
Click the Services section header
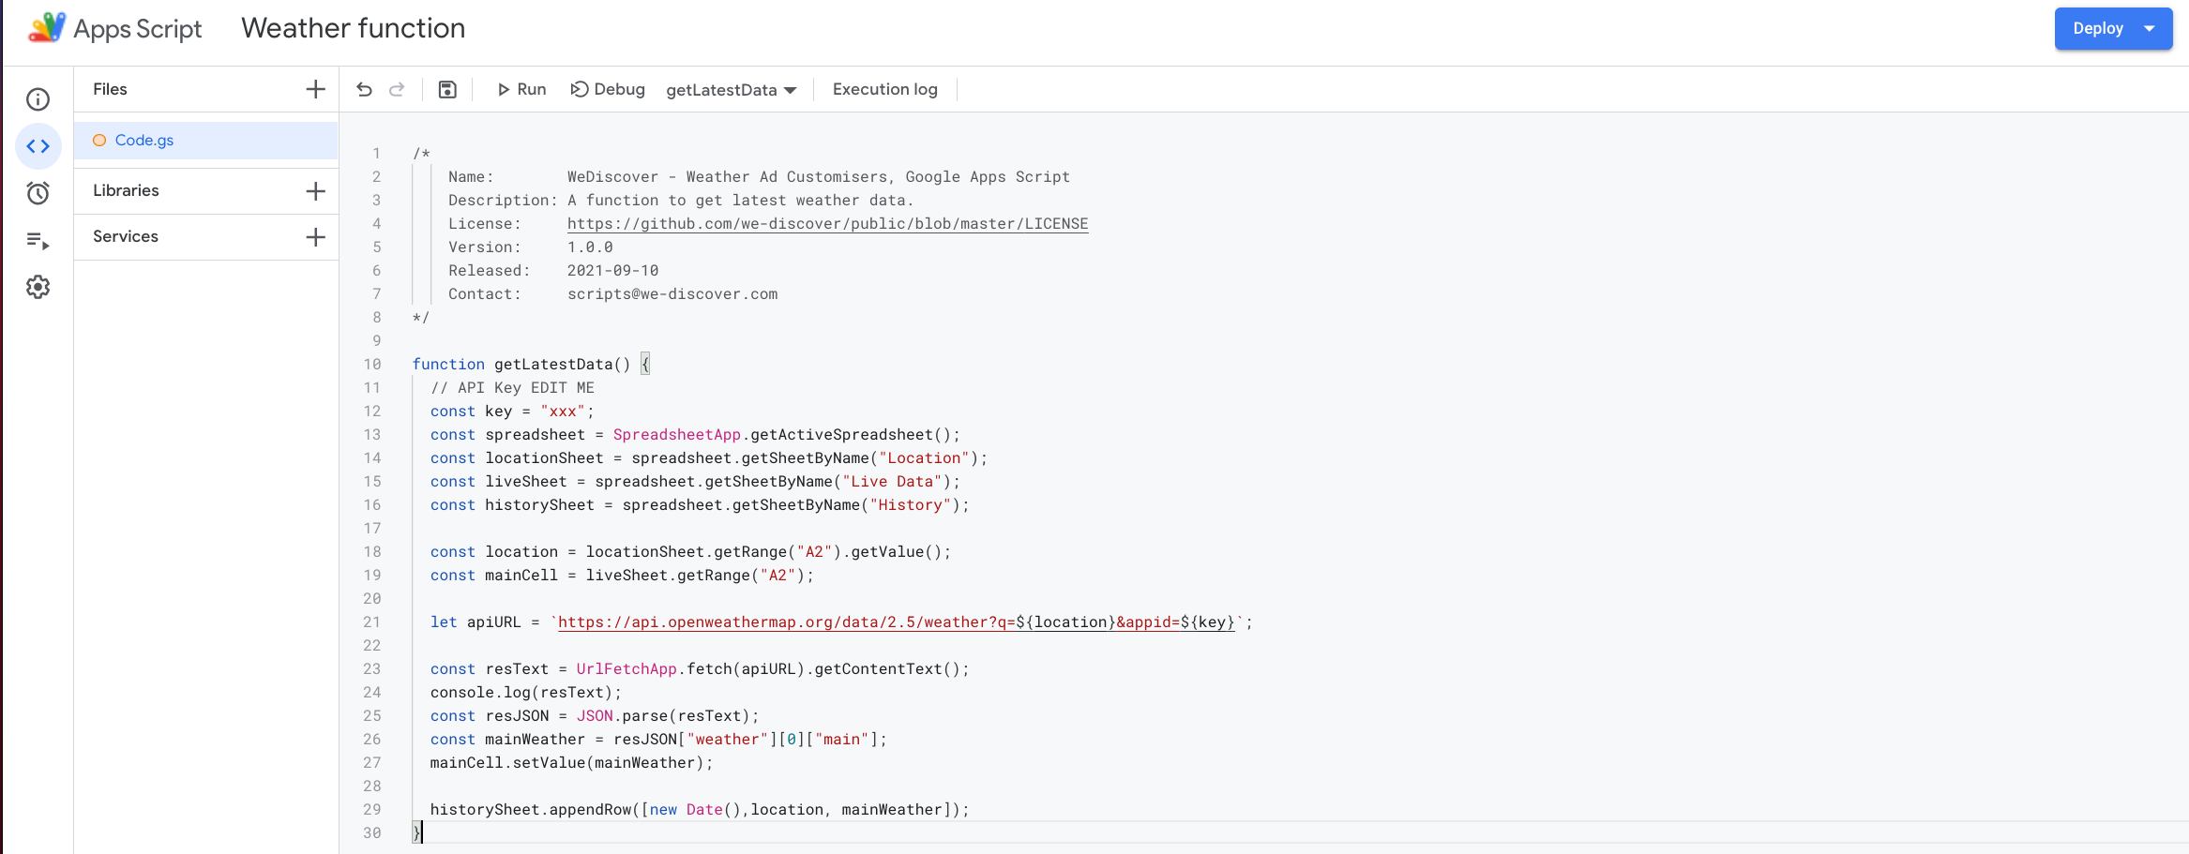pyautogui.click(x=126, y=236)
